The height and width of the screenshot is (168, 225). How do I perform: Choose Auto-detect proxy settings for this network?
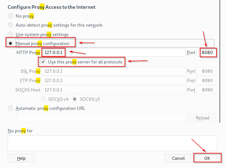point(10,25)
